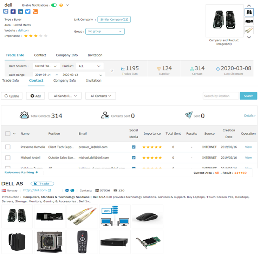Viewport: 260px width, 254px height.
Task: Click the LinkedIn icon in DELL AS listing
Action: pyautogui.click(x=67, y=190)
